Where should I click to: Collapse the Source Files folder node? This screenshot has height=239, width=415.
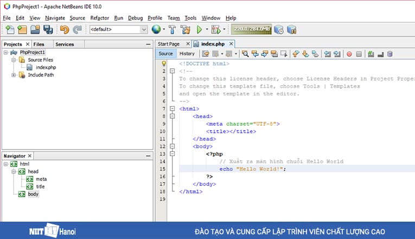coord(14,60)
